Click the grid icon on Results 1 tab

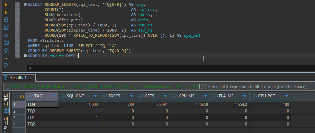[6, 77]
